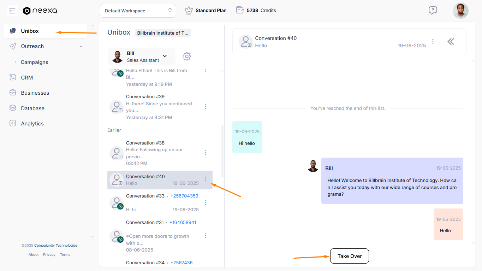Select Conversation #38 in the list
482x271 pixels.
click(x=155, y=153)
